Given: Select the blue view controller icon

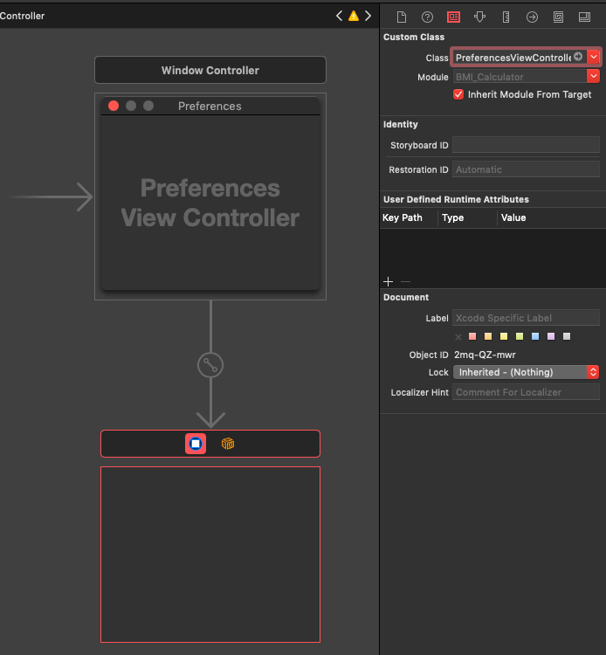Looking at the screenshot, I should 196,444.
